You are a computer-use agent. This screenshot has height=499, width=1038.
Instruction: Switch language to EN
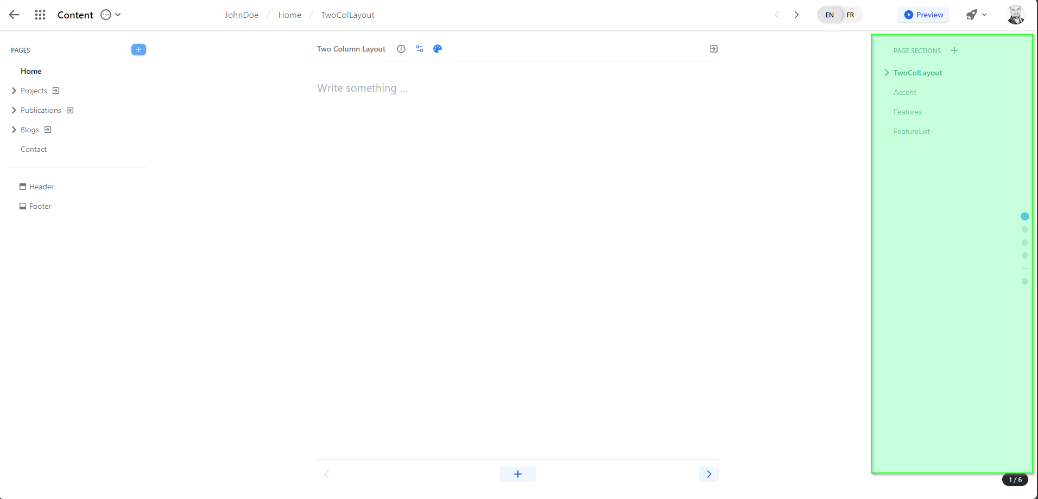[830, 15]
